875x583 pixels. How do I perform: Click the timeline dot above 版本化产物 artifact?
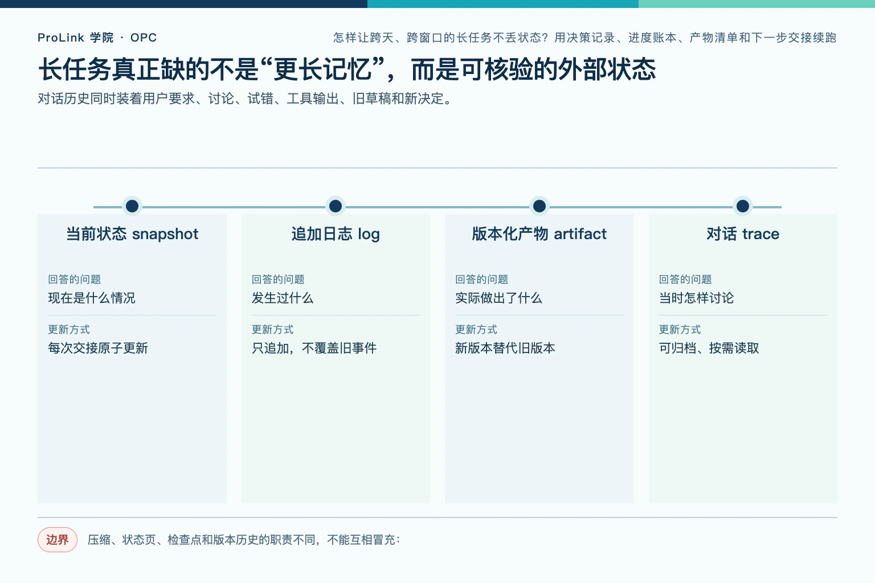539,206
